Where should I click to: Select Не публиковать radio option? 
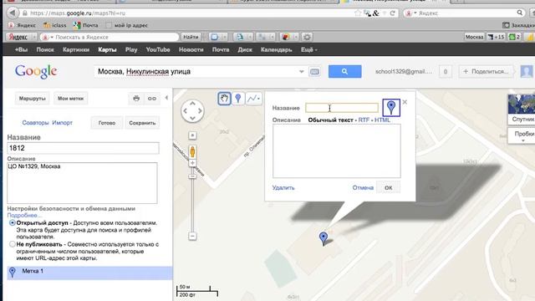[x=13, y=244]
